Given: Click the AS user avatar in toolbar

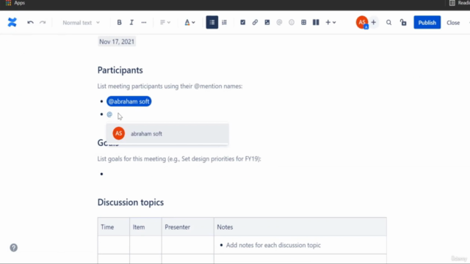Looking at the screenshot, I should click(362, 23).
